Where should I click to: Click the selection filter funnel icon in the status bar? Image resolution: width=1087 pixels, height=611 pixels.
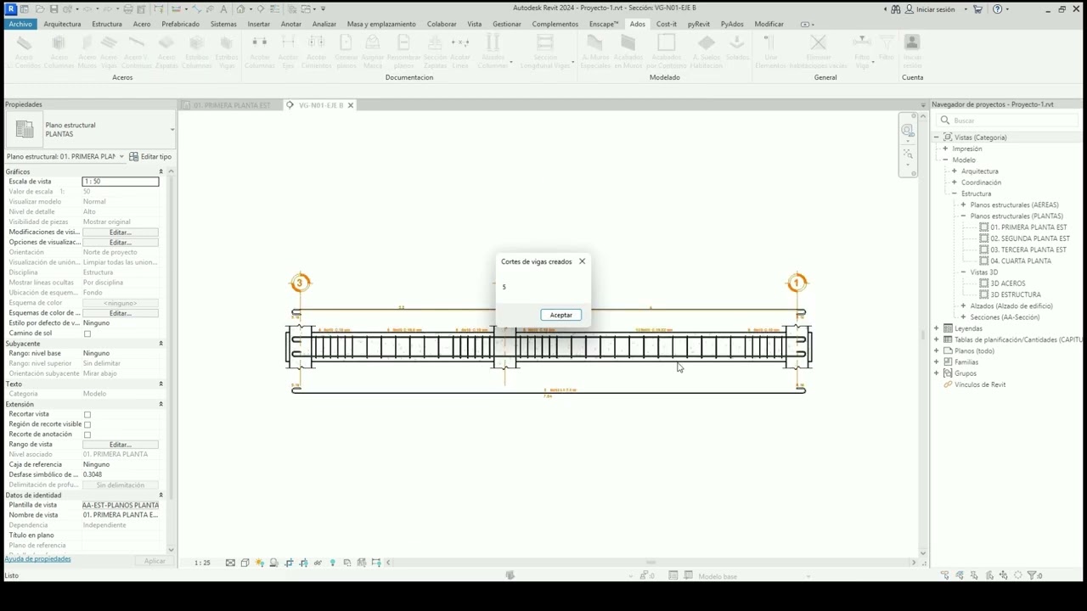1033,575
